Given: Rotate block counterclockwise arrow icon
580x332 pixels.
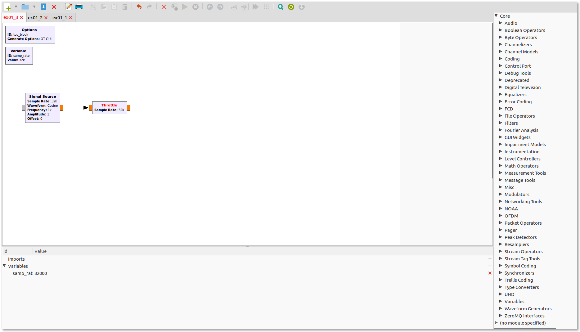Looking at the screenshot, I should click(x=210, y=7).
